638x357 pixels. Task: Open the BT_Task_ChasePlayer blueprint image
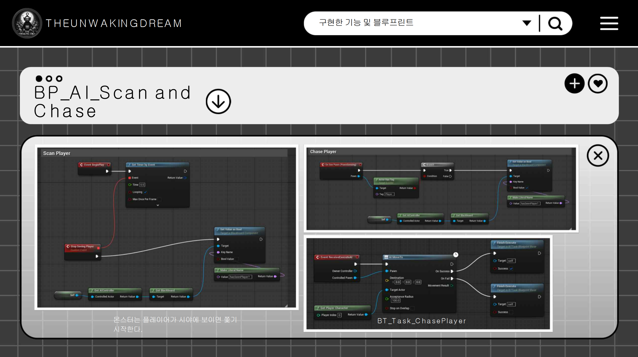[x=428, y=283]
